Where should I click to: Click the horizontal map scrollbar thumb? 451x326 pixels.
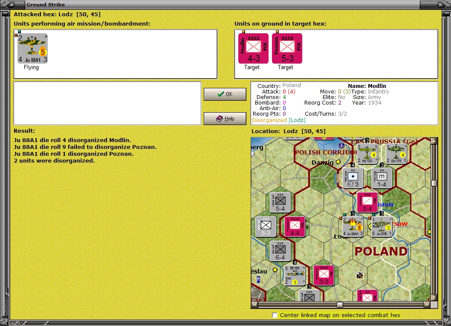pos(340,304)
